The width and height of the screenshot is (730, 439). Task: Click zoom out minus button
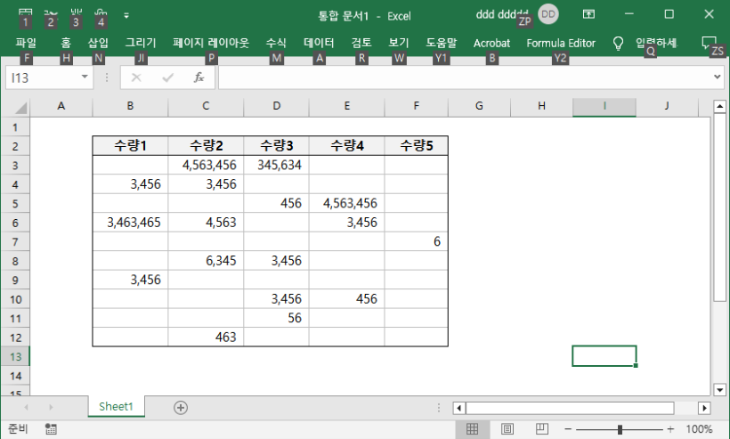(x=568, y=428)
